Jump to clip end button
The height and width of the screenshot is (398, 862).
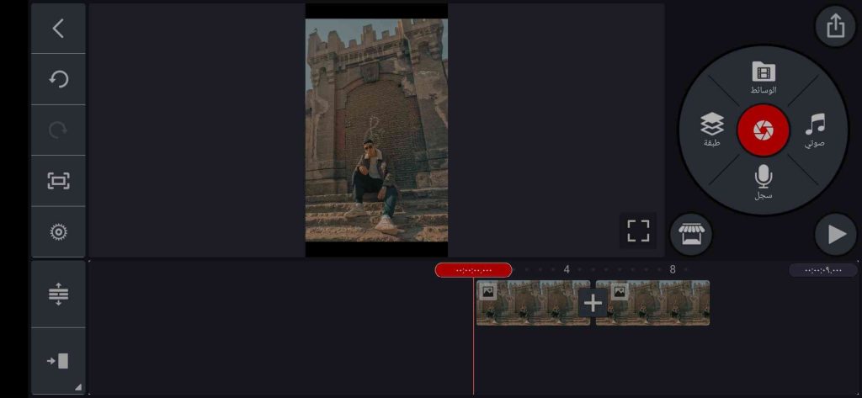58,361
